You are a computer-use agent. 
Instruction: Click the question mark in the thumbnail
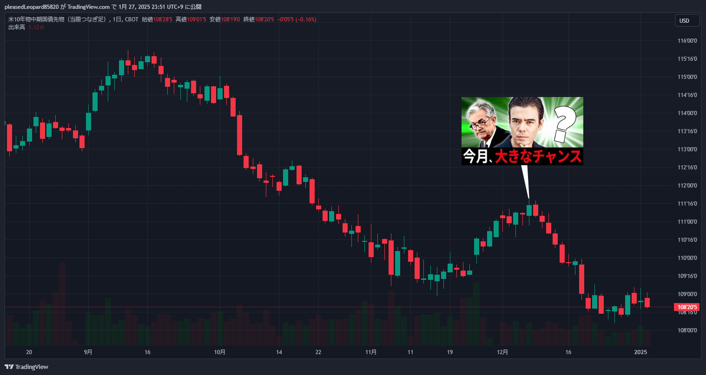[564, 123]
